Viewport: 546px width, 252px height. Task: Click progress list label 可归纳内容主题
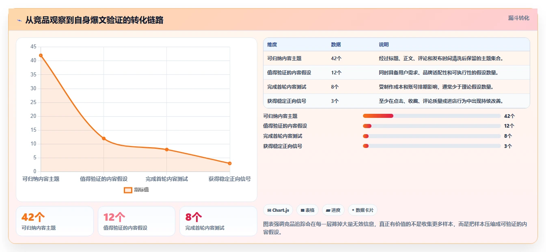click(280, 116)
